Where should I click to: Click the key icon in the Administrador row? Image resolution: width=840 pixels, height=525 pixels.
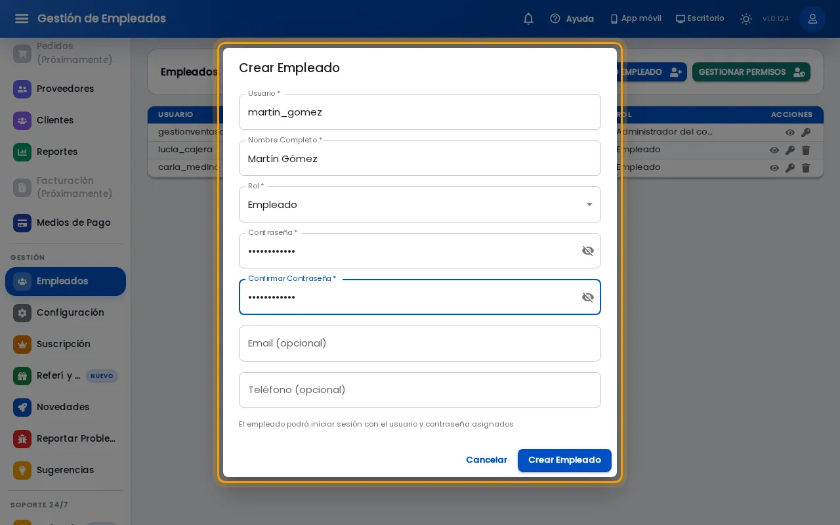click(806, 133)
